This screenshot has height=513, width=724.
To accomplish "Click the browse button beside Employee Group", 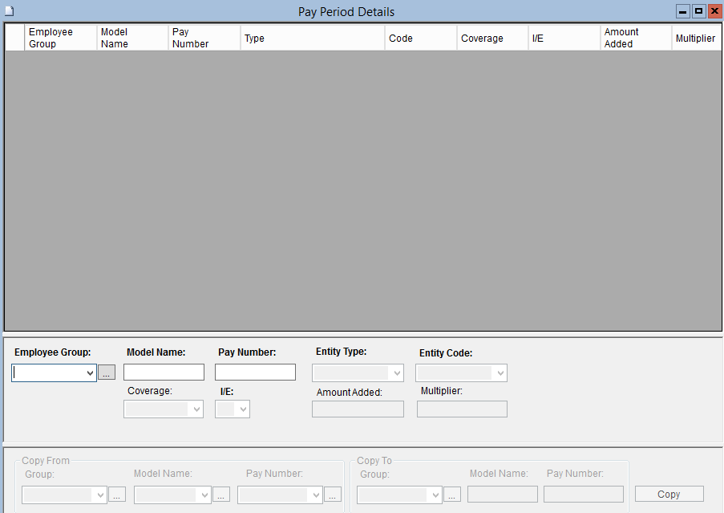I will pyautogui.click(x=107, y=373).
